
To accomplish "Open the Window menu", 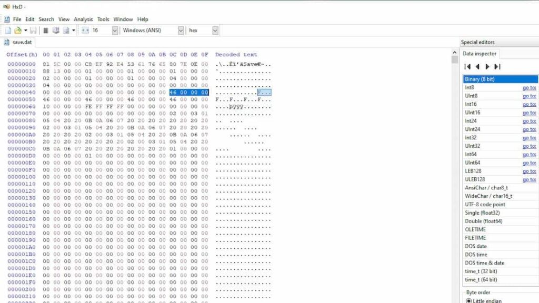I will 123,19.
